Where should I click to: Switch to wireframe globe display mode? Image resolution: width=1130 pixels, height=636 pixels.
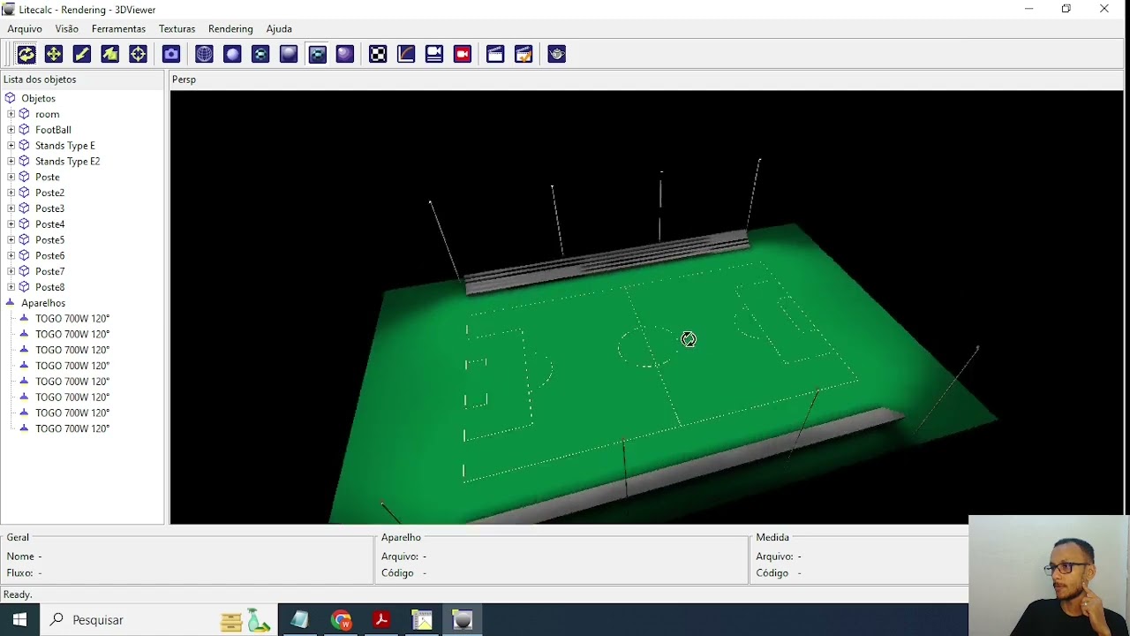coord(204,54)
